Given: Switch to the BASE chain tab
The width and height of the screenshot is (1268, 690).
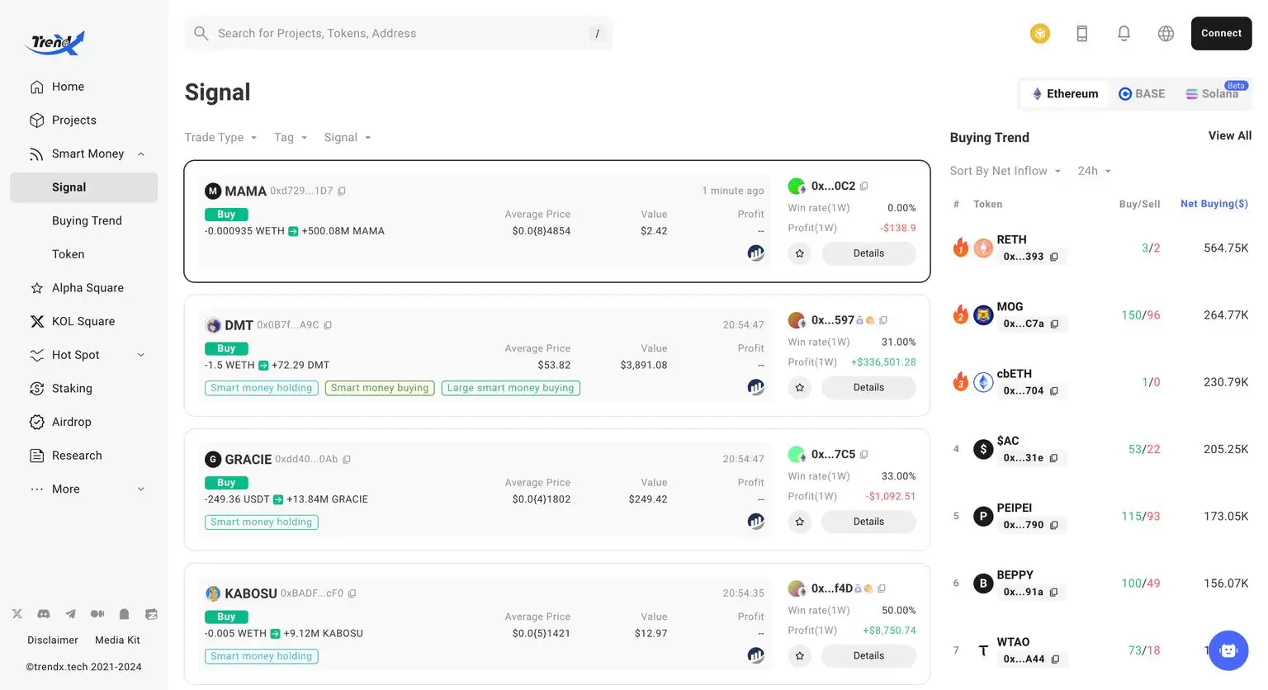Looking at the screenshot, I should [1142, 94].
